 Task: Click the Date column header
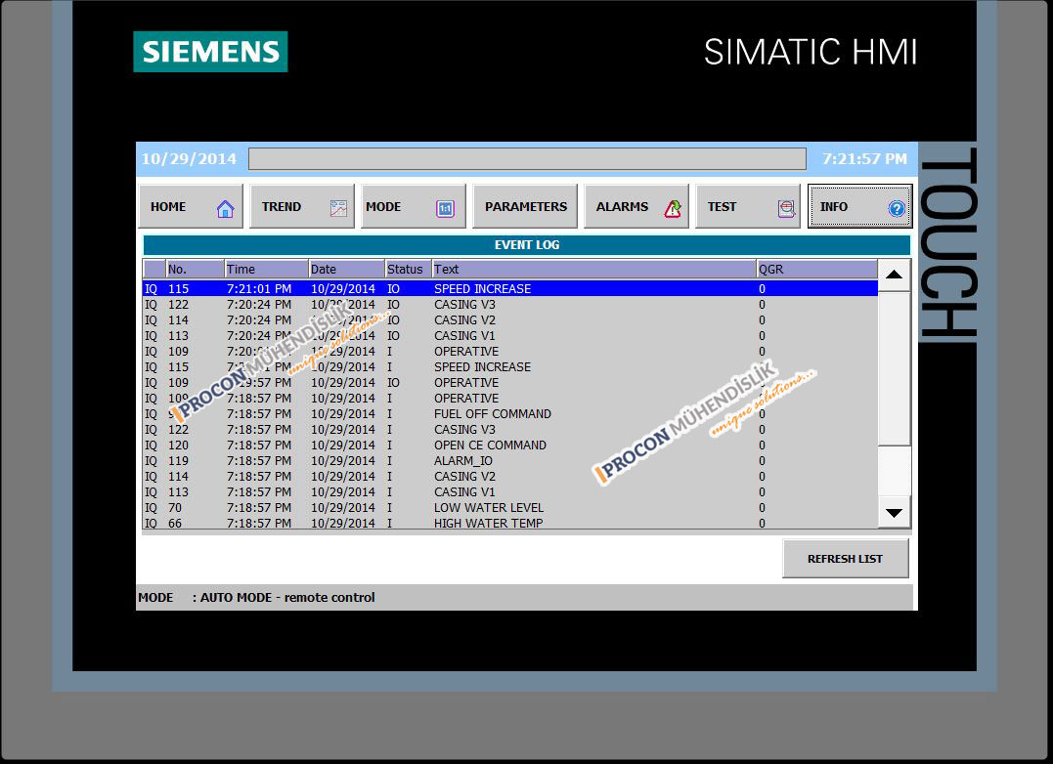pos(346,269)
